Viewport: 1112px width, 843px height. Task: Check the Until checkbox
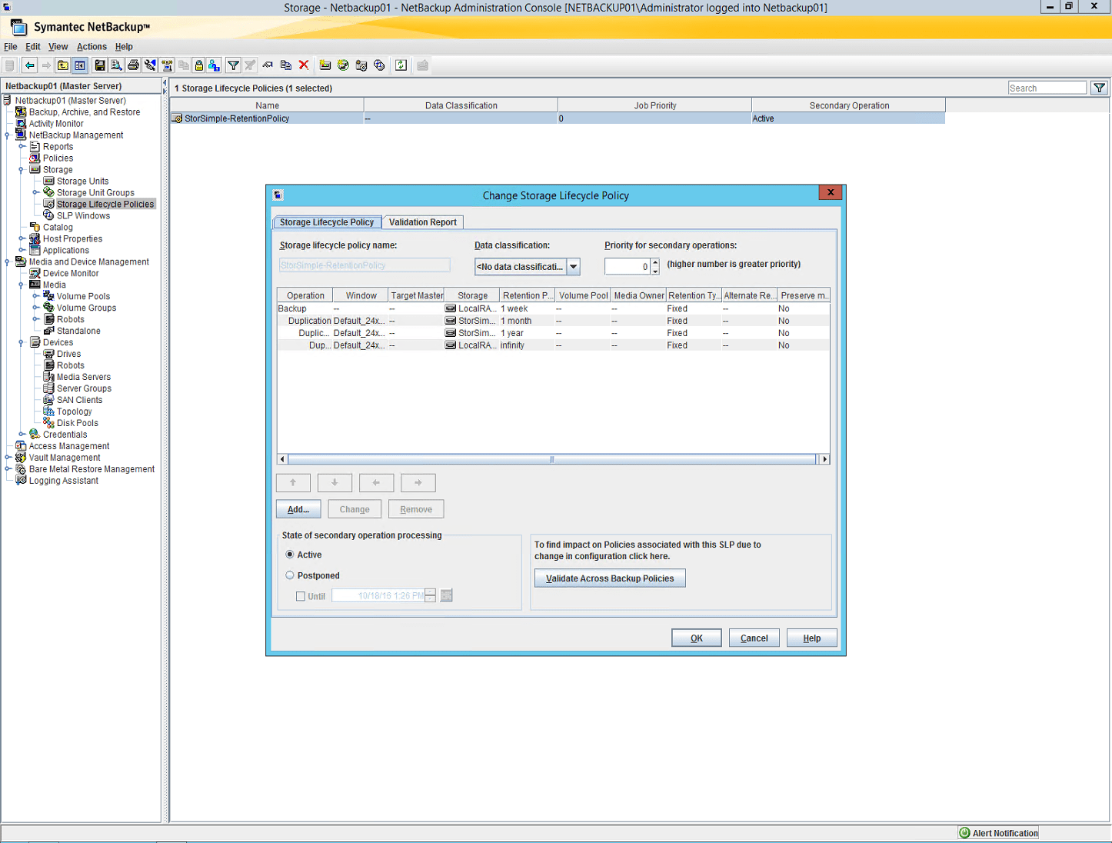point(301,595)
